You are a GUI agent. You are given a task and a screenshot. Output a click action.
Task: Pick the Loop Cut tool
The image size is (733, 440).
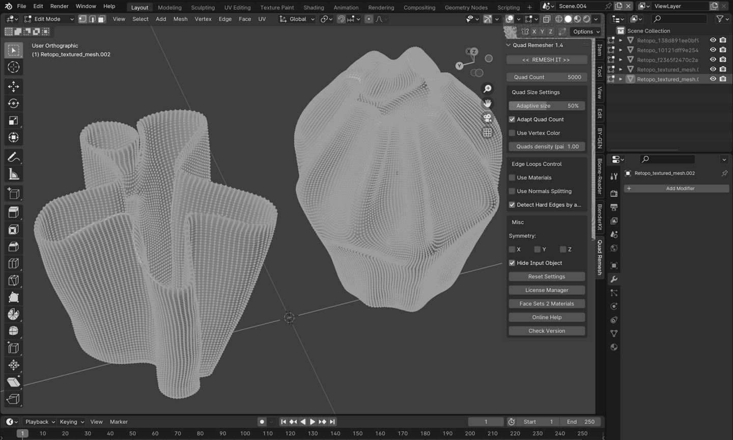14,263
